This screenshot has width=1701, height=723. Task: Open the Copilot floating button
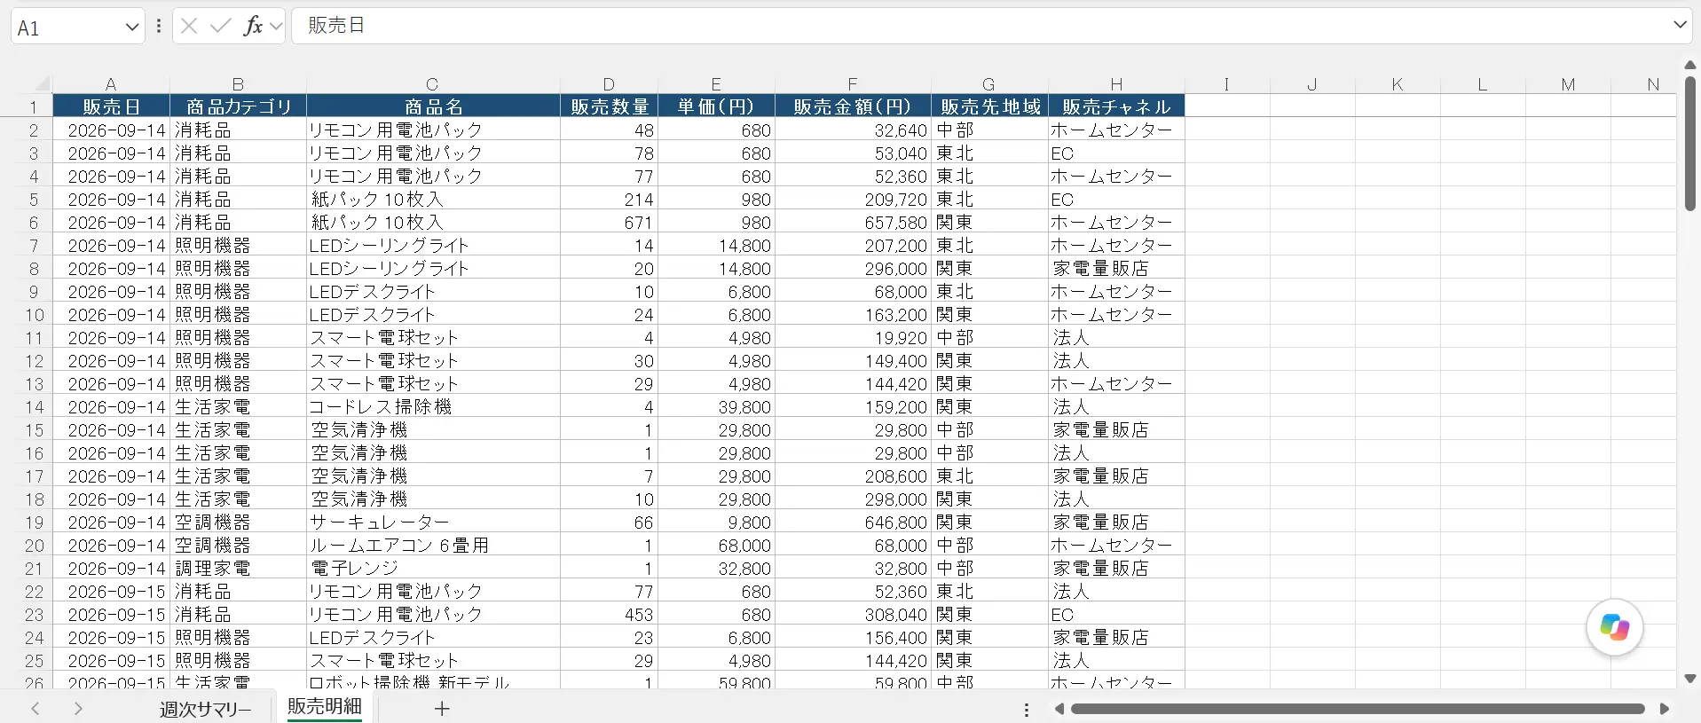(x=1614, y=627)
